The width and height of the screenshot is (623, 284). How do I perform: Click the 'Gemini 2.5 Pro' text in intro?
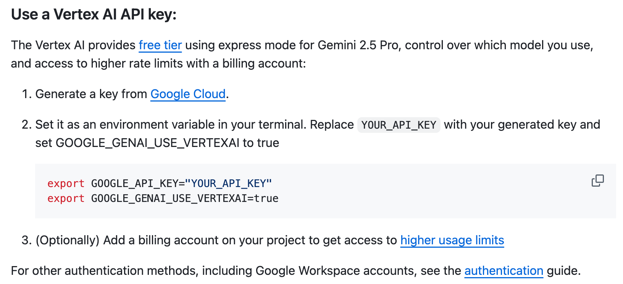(x=358, y=45)
